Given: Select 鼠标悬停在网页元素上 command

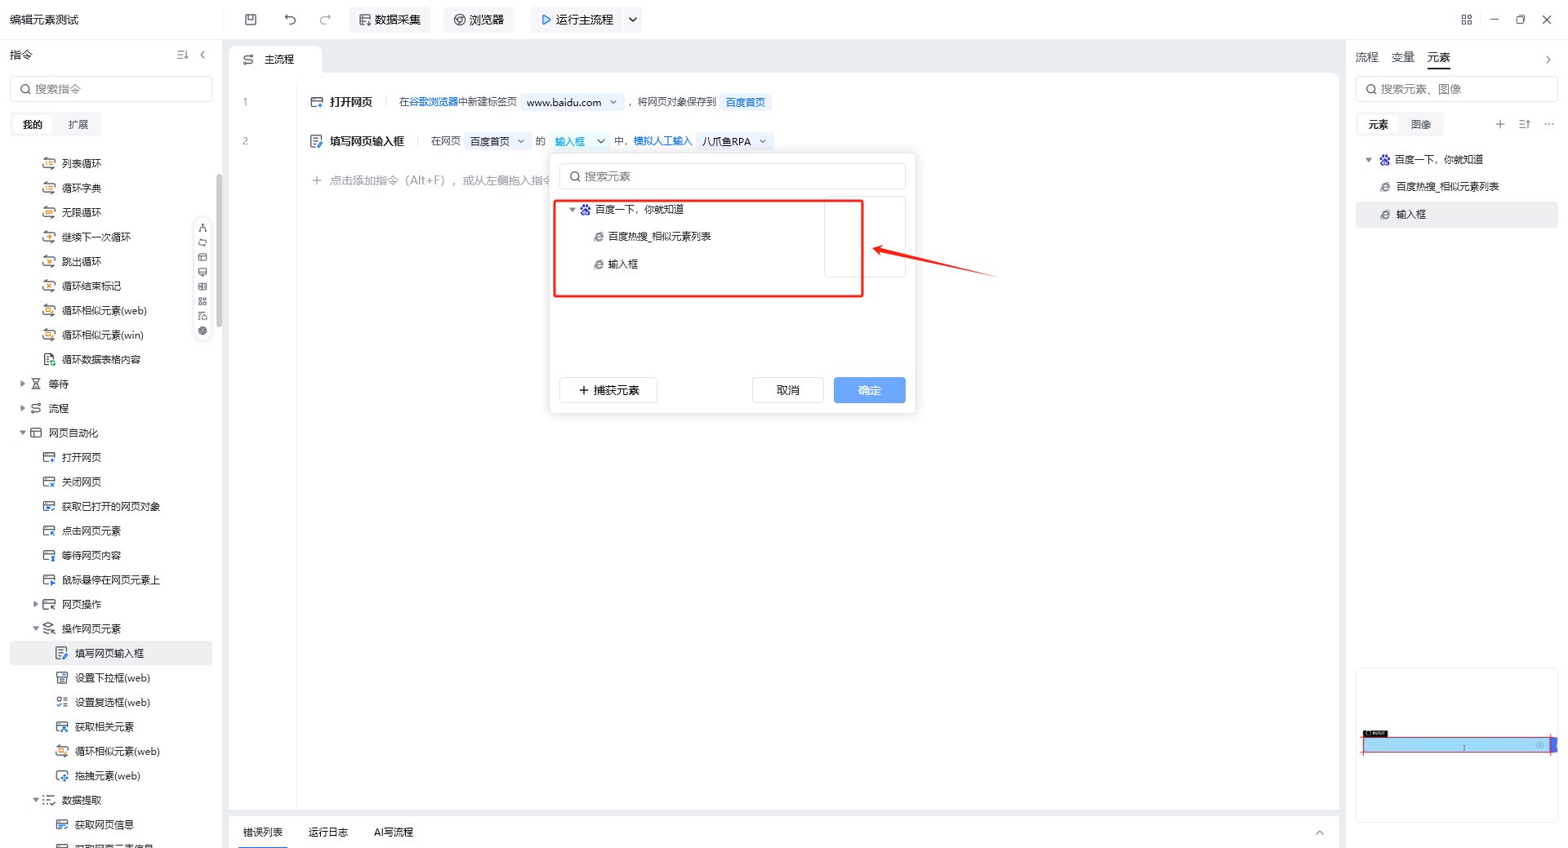Looking at the screenshot, I should pos(110,579).
